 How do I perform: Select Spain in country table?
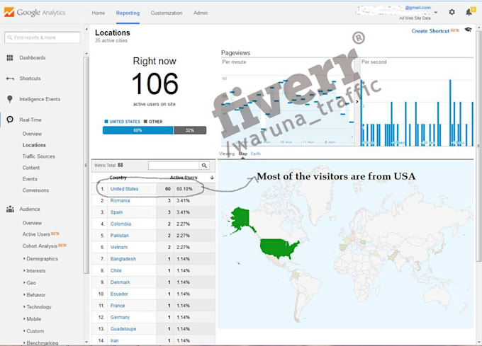[x=116, y=212]
